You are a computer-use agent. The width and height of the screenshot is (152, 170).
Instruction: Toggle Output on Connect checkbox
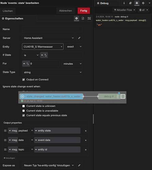click(24, 80)
